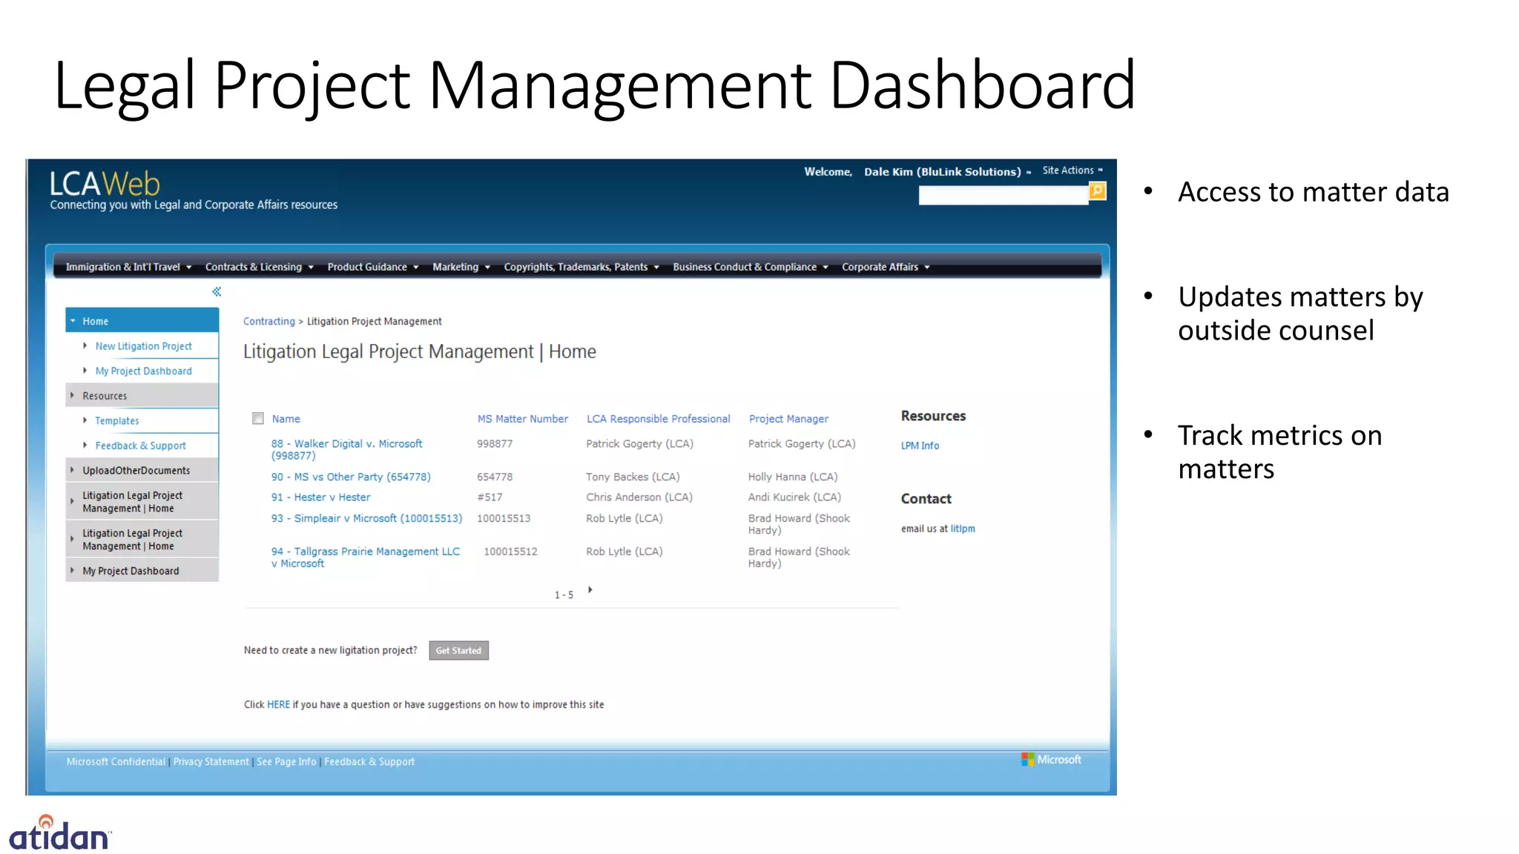Open the Marketing dropdown menu

click(461, 267)
